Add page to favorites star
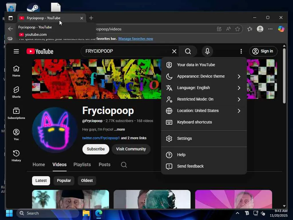 (237, 29)
